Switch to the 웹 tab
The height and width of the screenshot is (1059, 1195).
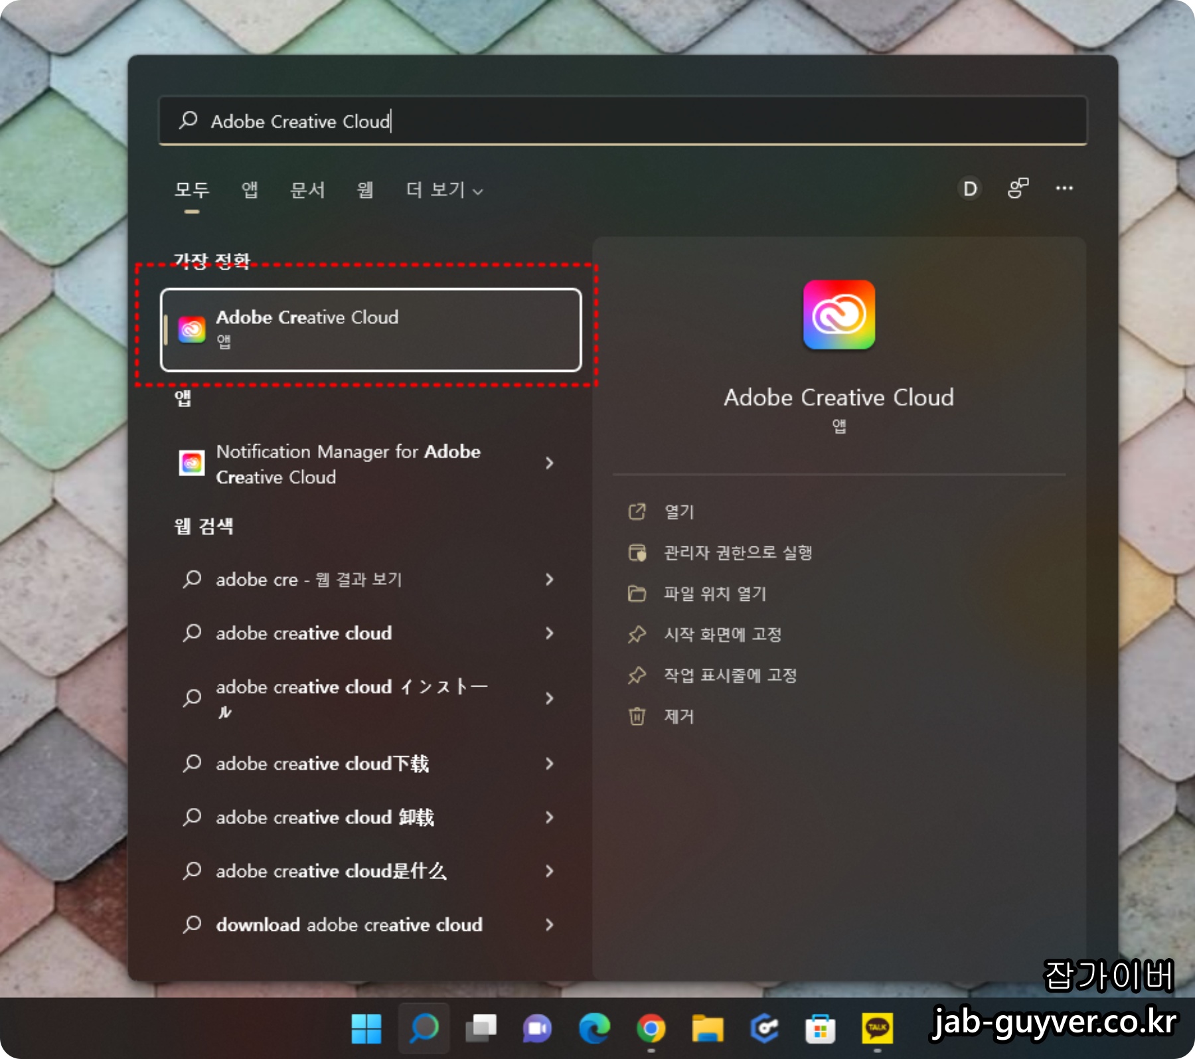(x=365, y=190)
